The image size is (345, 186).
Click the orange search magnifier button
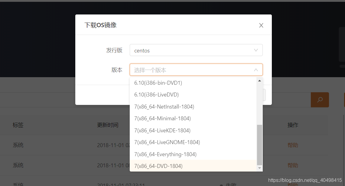tap(320, 100)
